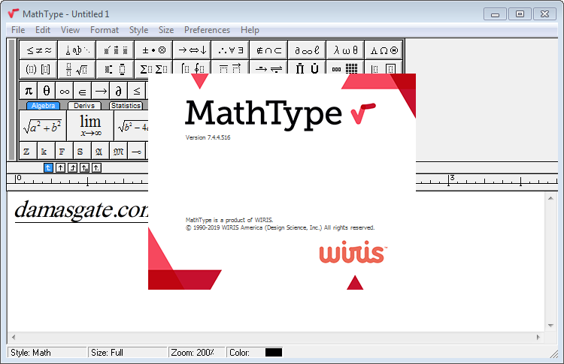This screenshot has height=364, width=564.
Task: Open the Preferences menu
Action: click(x=208, y=30)
